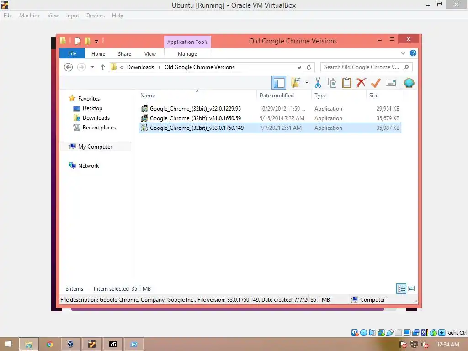The image size is (468, 351).
Task: Click Old Google Chrome Versions breadcrumb
Action: 199,67
